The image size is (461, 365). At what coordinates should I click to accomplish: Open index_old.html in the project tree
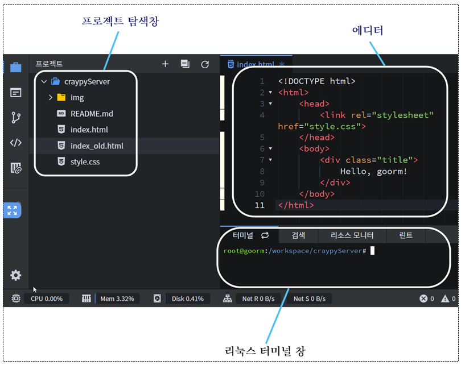97,146
